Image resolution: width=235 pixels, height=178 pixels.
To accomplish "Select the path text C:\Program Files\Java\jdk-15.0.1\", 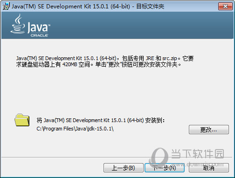I will (x=75, y=129).
